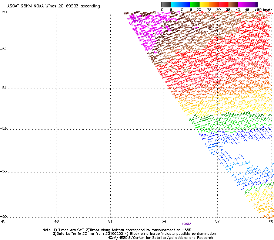Select the orange 25-30 knots legend color
This screenshot has height=240, width=274.
coord(214,4)
